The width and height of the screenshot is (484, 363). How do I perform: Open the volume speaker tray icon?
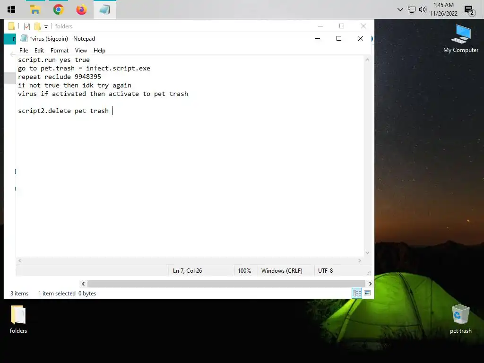[423, 9]
